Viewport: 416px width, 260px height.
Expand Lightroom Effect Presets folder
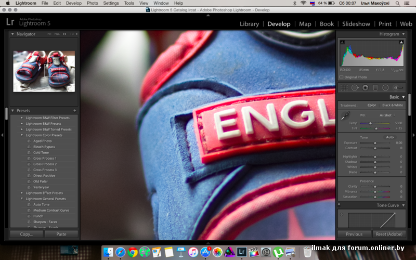(22, 193)
